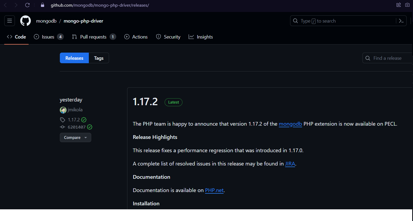Open the Code tab
413x221 pixels.
click(16, 37)
